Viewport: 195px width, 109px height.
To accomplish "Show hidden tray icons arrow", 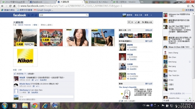I will point(158,106).
